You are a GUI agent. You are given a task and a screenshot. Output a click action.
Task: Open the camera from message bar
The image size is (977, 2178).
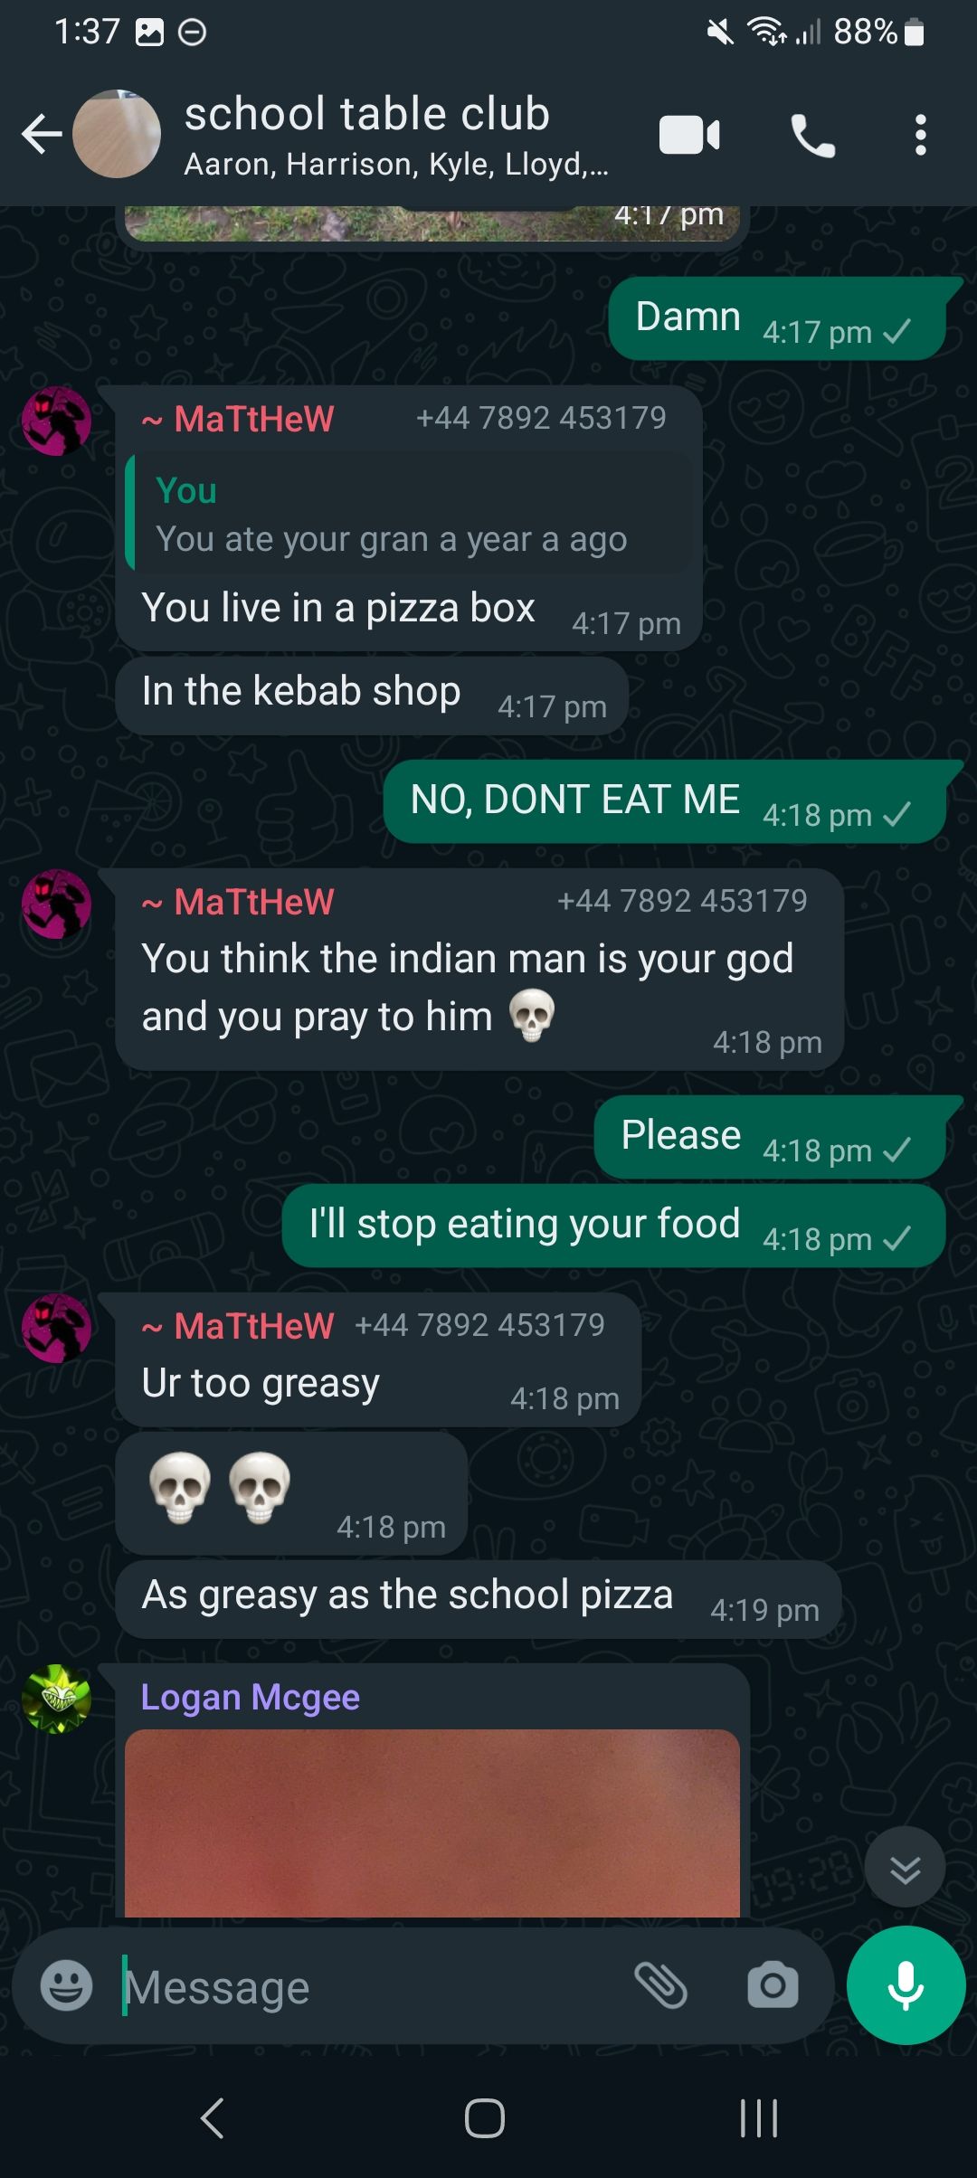pyautogui.click(x=773, y=1986)
